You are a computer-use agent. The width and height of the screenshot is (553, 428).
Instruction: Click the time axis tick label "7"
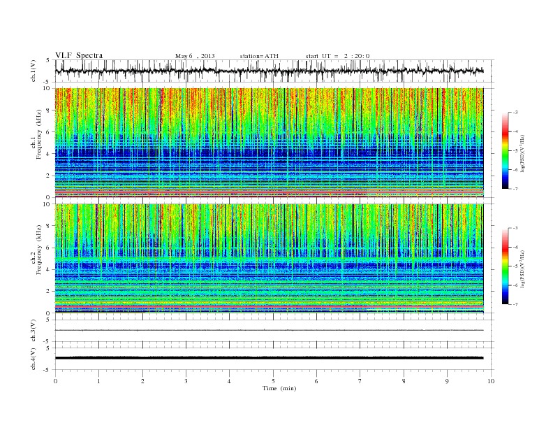tap(360, 381)
